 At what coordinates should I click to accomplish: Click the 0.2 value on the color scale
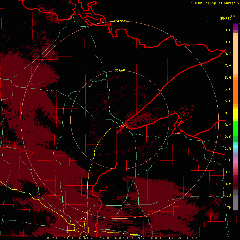[228, 172]
